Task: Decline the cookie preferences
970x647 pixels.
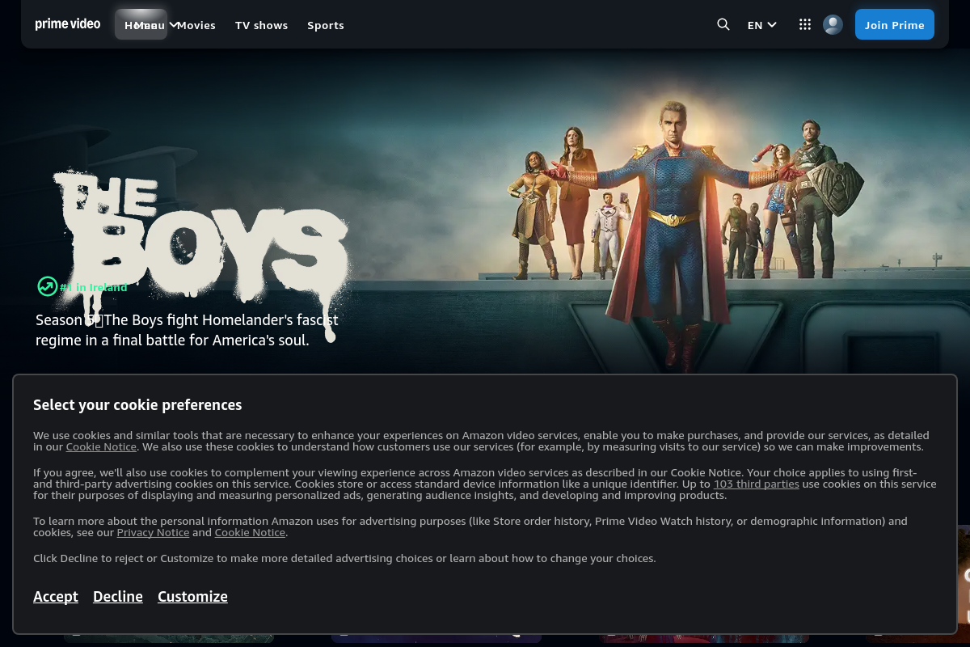Action: (118, 596)
